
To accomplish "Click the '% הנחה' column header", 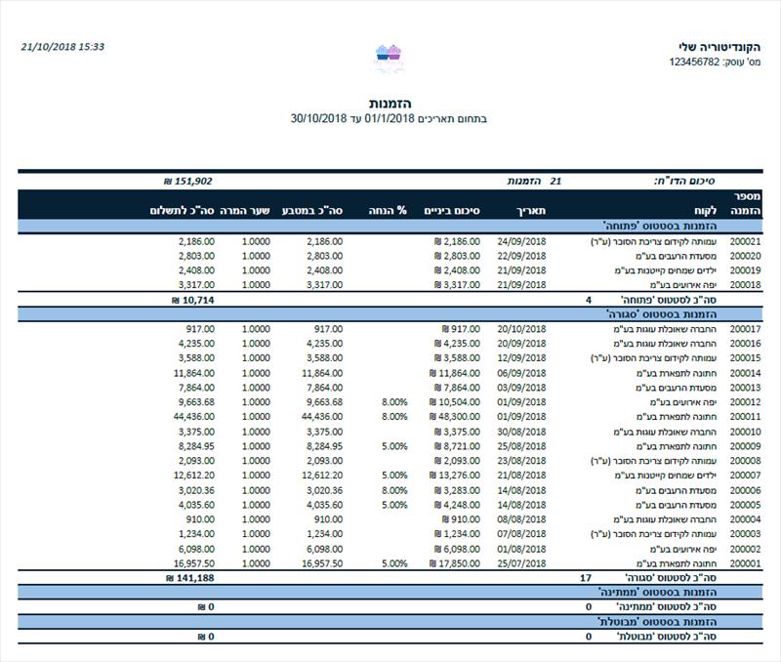I will (388, 211).
